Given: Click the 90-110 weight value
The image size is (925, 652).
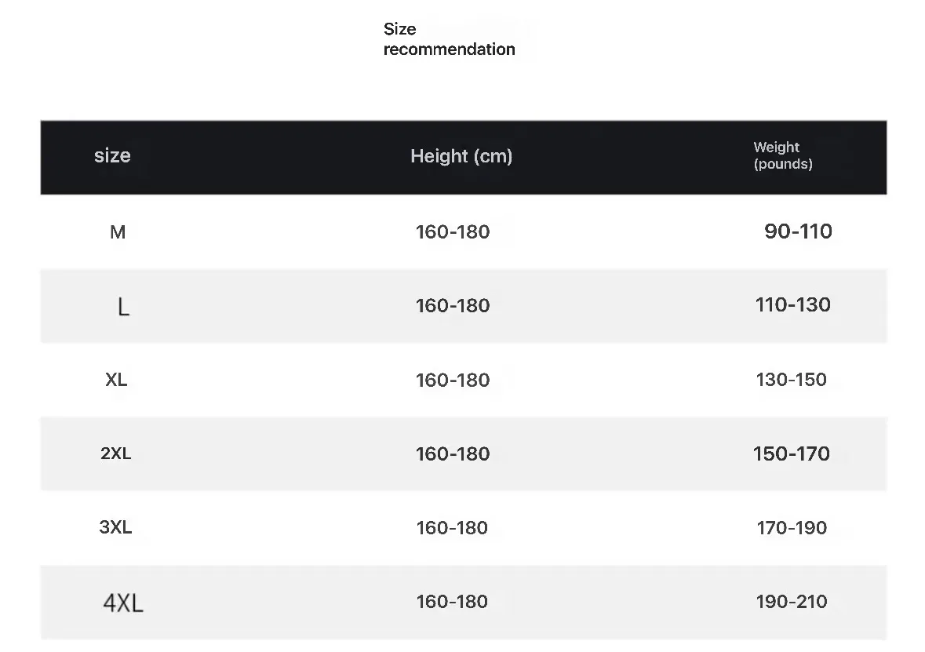Looking at the screenshot, I should pos(798,231).
